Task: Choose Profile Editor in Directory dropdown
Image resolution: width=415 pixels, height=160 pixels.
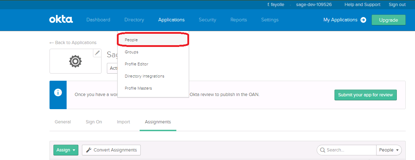Action: (153, 64)
